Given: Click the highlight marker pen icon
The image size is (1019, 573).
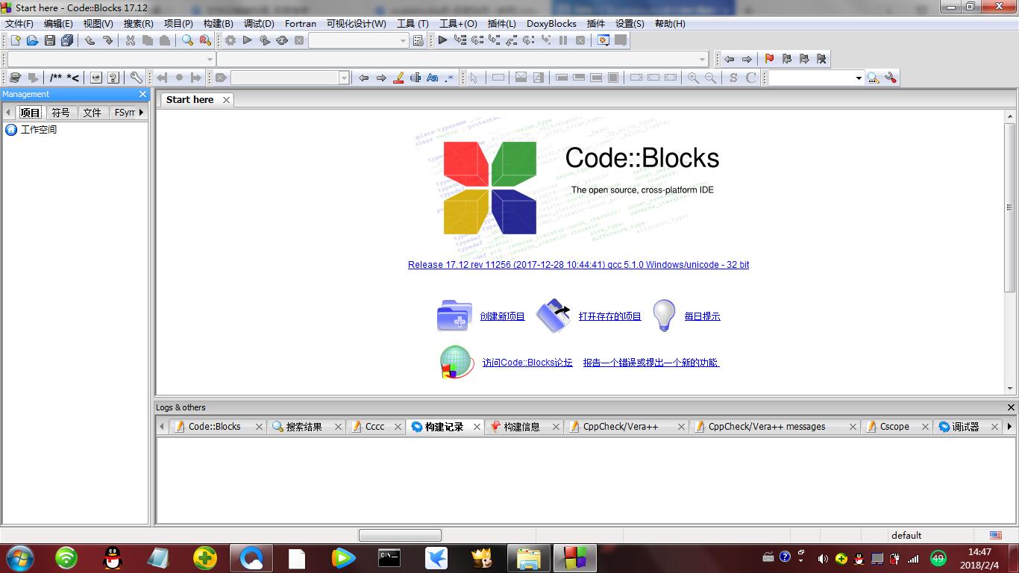Looking at the screenshot, I should (x=398, y=78).
